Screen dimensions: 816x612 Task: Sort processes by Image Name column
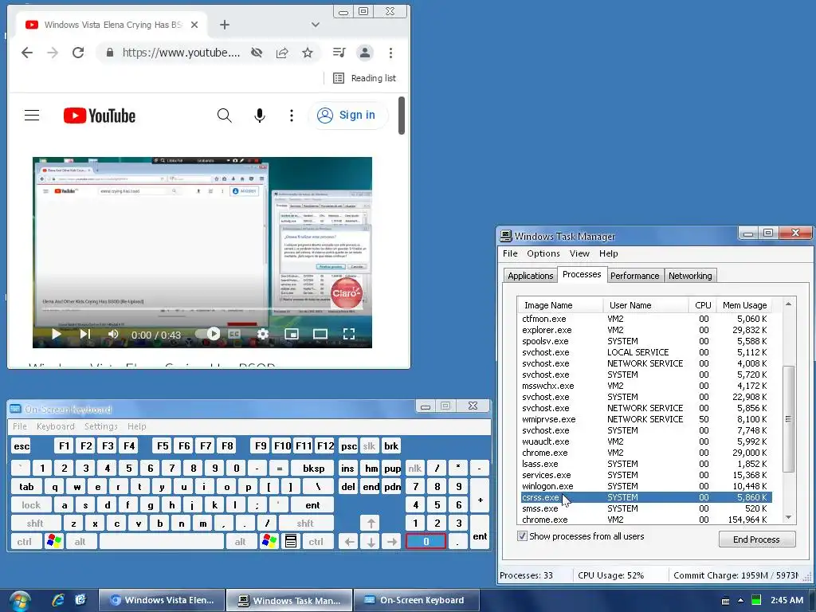click(x=559, y=305)
